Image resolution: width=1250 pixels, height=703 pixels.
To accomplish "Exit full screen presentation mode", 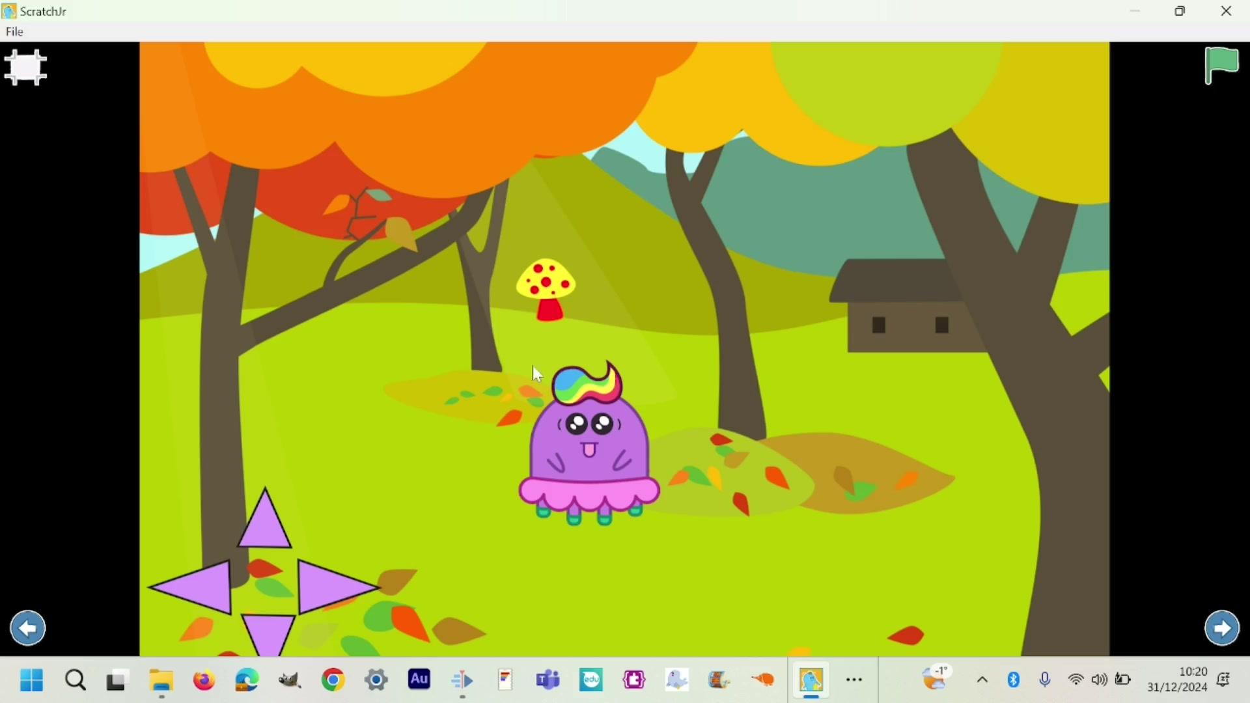I will click(26, 68).
